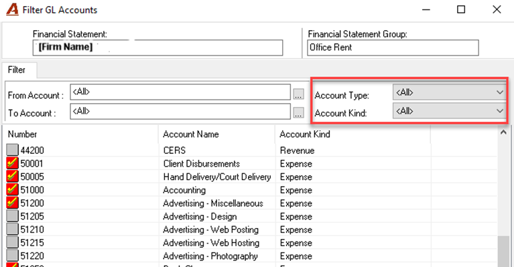Screen dimensions: 514x267
Task: Select the Advertising - Design name
Action: pos(200,217)
